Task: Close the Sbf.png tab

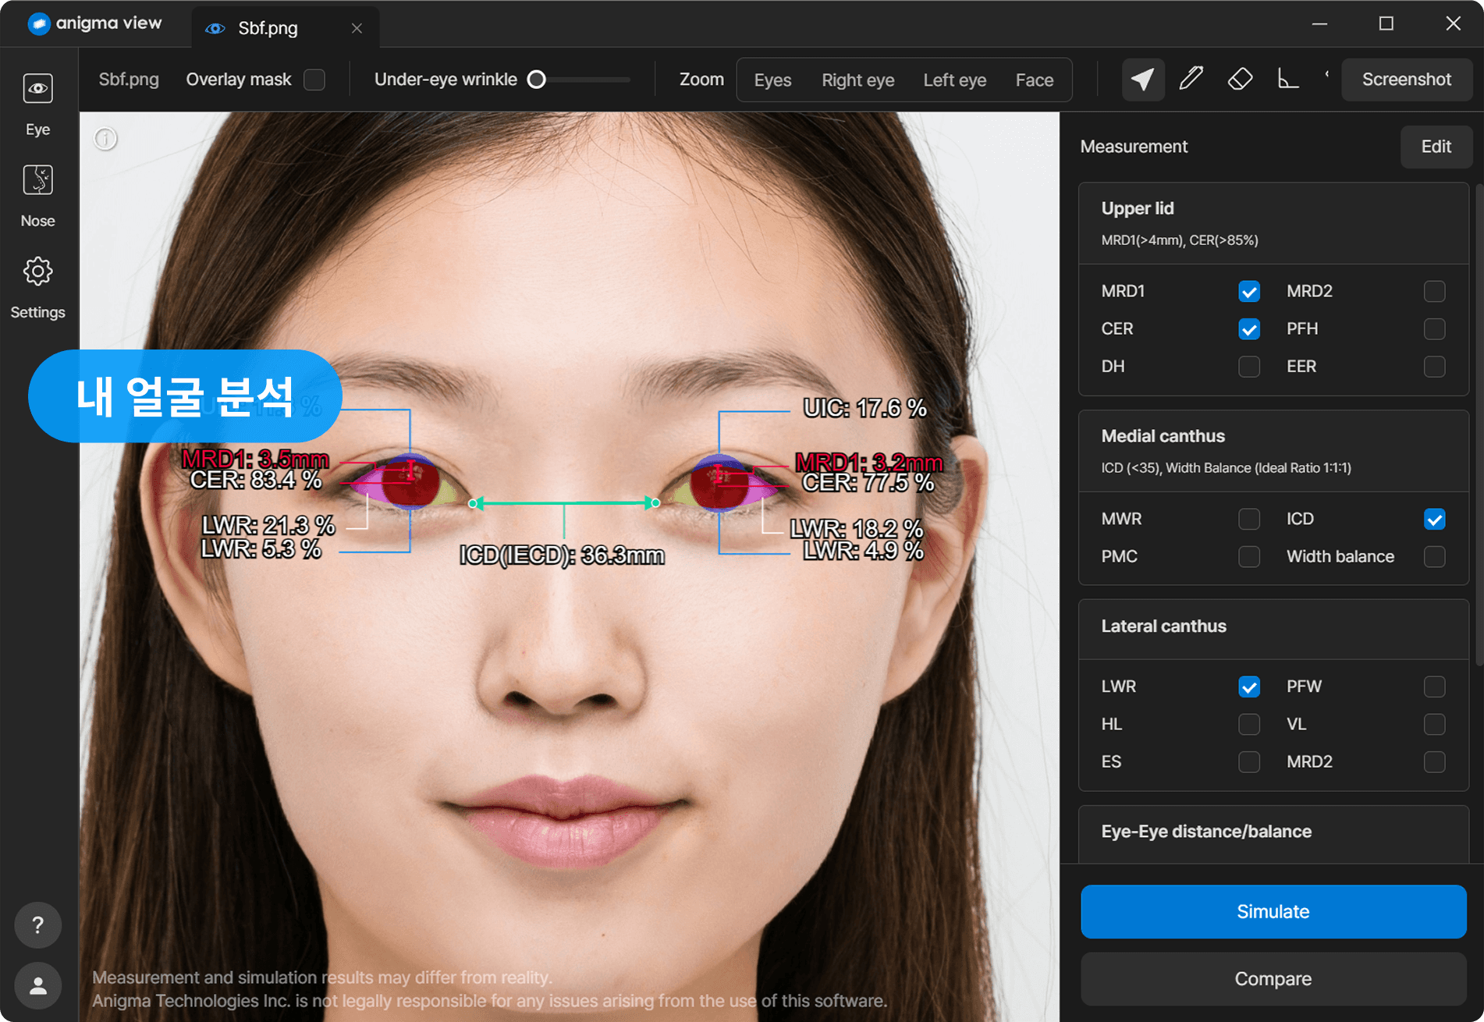Action: [x=357, y=28]
